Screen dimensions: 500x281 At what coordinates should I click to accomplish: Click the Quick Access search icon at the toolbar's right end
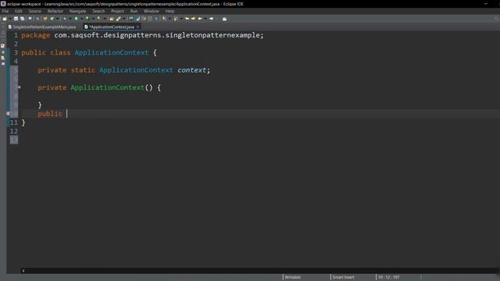497,19
